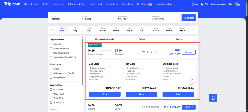Screen dimensions: 248x112
Task: Tick the Beijing arrival station checkbox
Action: tap(51, 69)
